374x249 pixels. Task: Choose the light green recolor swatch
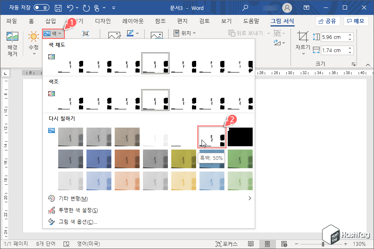240,181
